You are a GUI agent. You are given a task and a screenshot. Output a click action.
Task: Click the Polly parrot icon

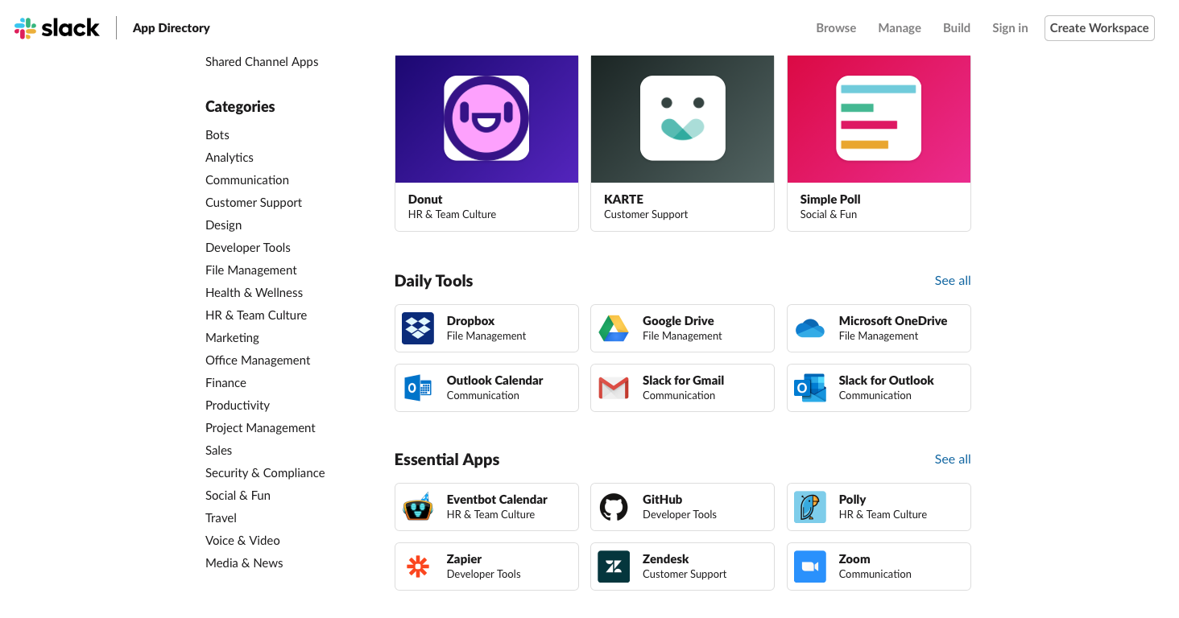(x=810, y=507)
